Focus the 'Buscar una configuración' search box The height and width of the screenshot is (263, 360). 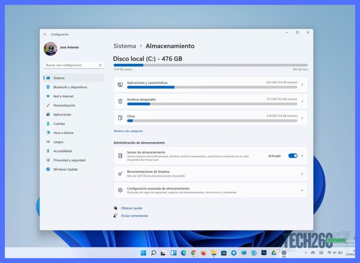[x=73, y=65]
